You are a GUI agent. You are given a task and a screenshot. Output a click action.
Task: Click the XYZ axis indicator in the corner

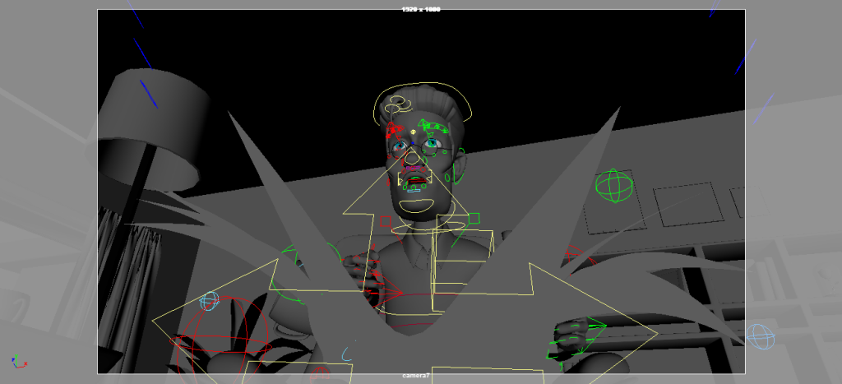click(x=17, y=361)
